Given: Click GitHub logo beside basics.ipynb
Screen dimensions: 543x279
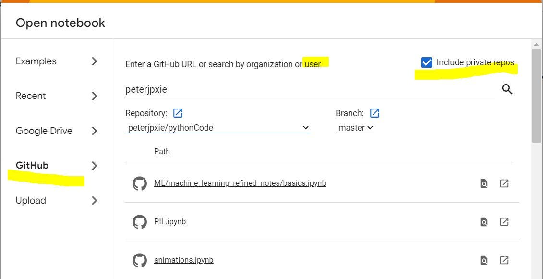Looking at the screenshot, I should click(140, 183).
